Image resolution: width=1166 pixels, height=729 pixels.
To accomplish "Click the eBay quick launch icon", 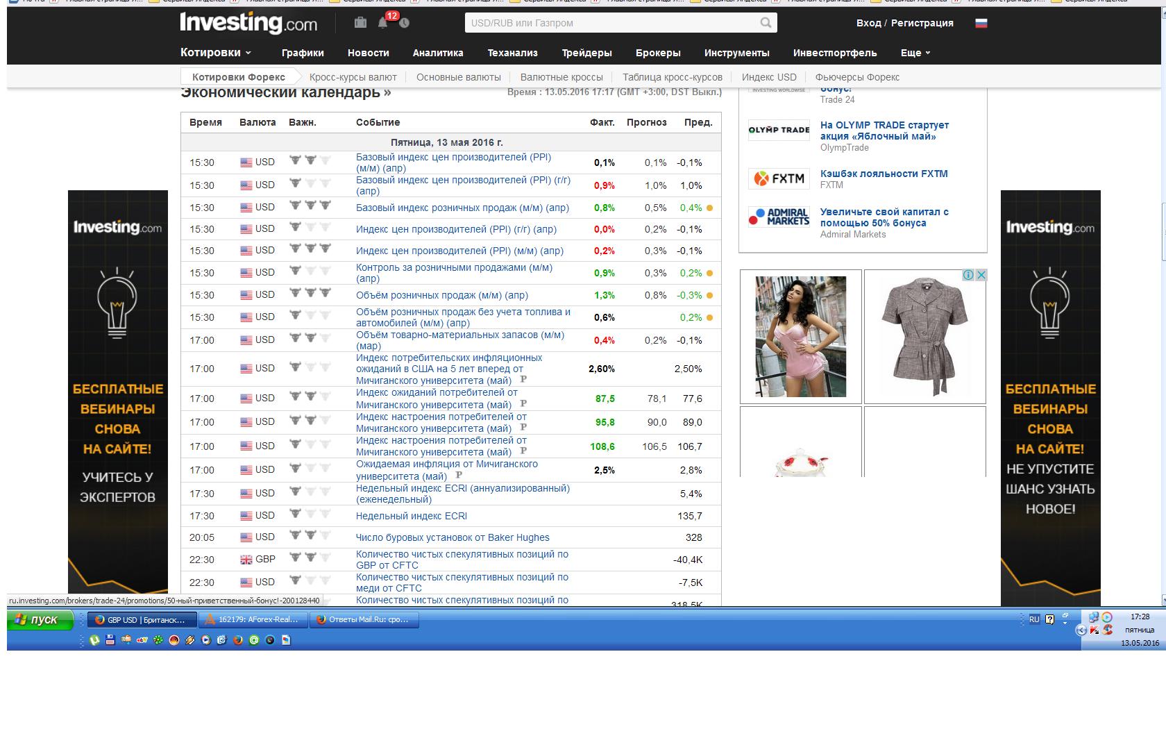I will 142,640.
